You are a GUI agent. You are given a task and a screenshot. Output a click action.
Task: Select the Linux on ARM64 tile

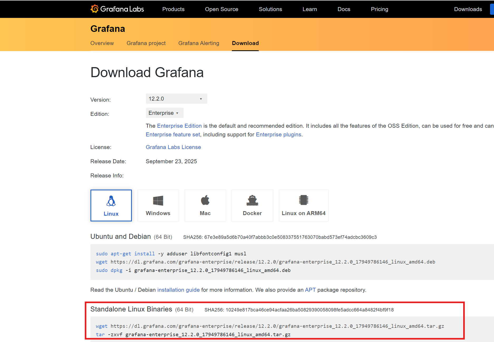304,205
